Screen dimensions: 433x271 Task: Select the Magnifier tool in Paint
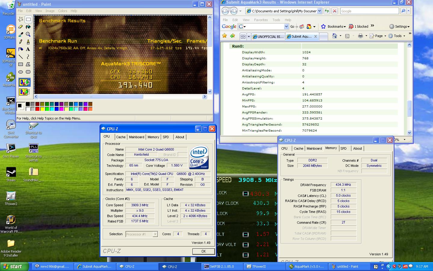coord(28,34)
